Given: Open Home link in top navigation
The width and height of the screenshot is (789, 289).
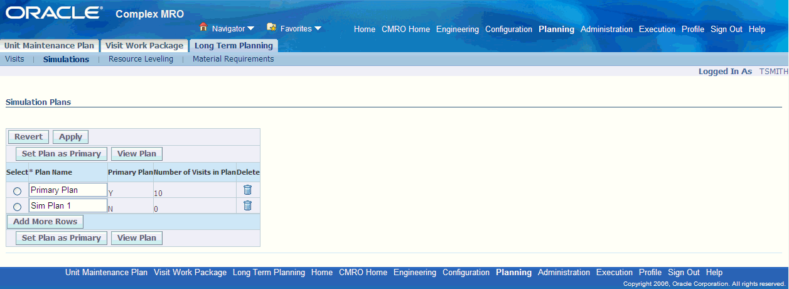Looking at the screenshot, I should 365,30.
